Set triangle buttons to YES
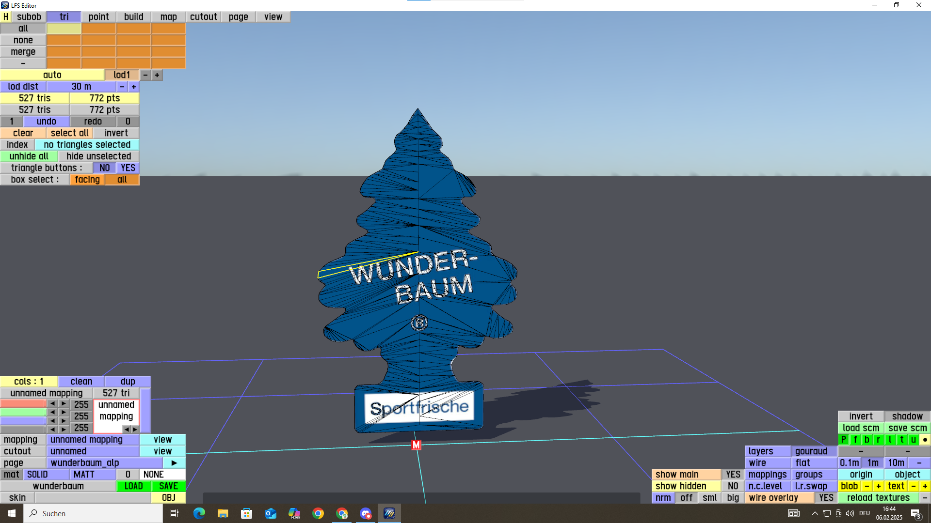The height and width of the screenshot is (523, 931). pyautogui.click(x=128, y=168)
